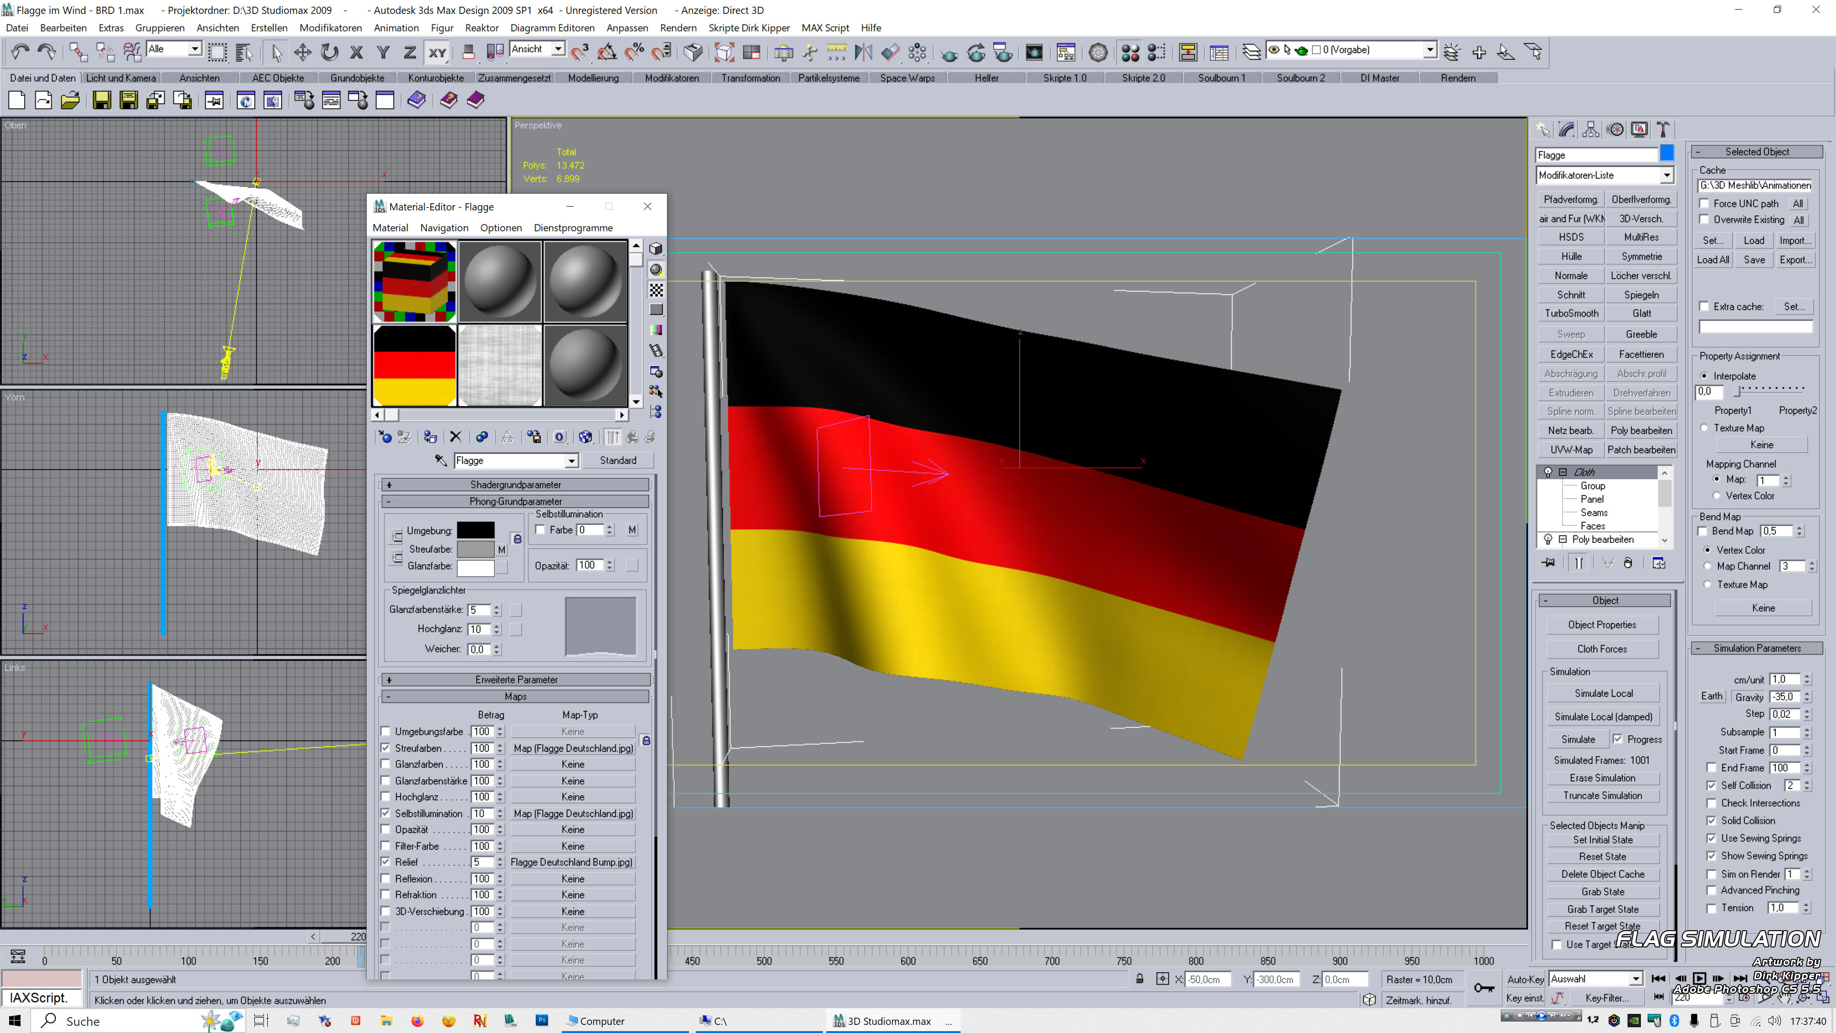Expand the Erweiterte Parameter rollout
This screenshot has height=1033, width=1836.
coord(516,680)
